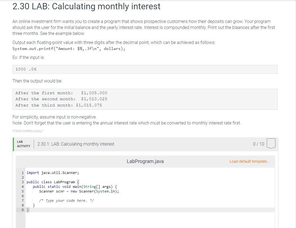Click the closing brace on line 9
Image resolution: width=296 pixels, height=228 pixels.
click(x=27, y=210)
